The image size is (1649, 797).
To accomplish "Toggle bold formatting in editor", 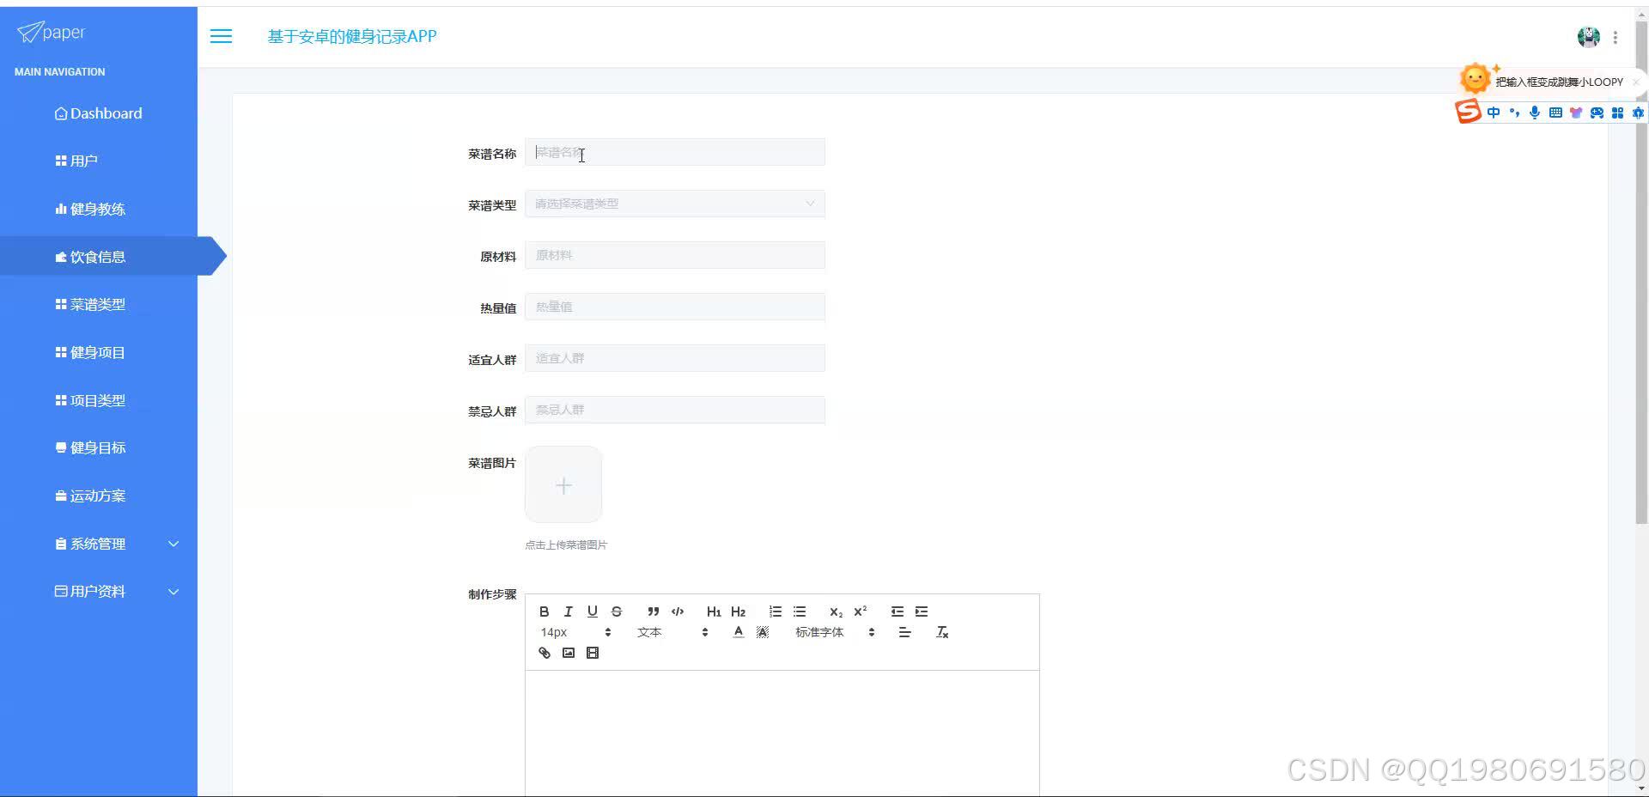I will click(x=544, y=611).
